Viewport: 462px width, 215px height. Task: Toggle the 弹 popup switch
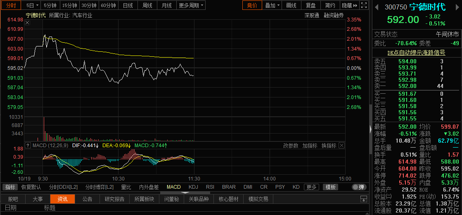tap(359, 187)
